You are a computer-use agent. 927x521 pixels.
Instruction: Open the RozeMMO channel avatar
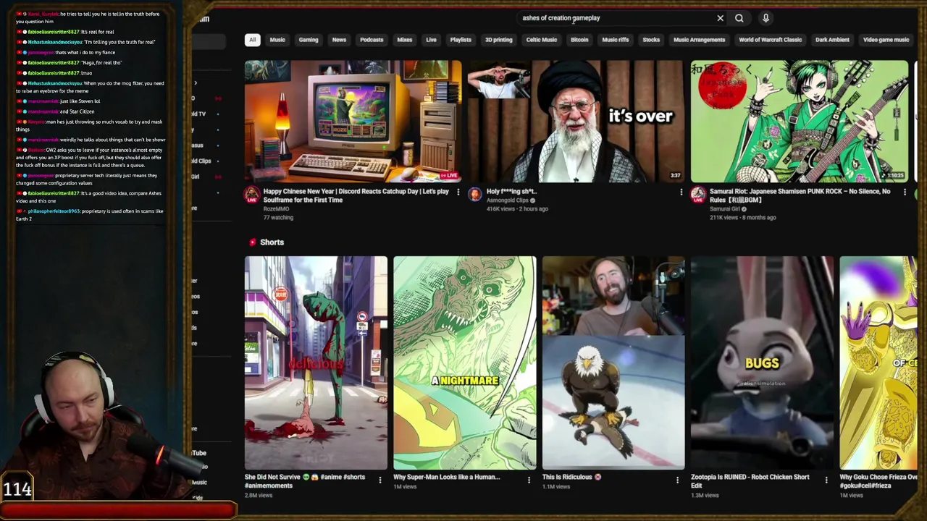click(252, 194)
